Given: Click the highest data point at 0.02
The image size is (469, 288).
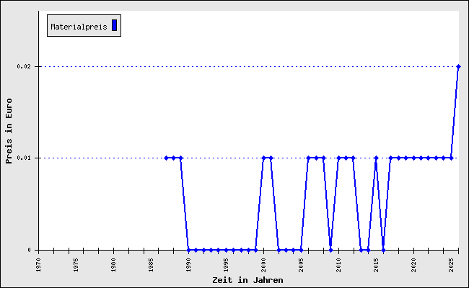Looking at the screenshot, I should (x=458, y=66).
